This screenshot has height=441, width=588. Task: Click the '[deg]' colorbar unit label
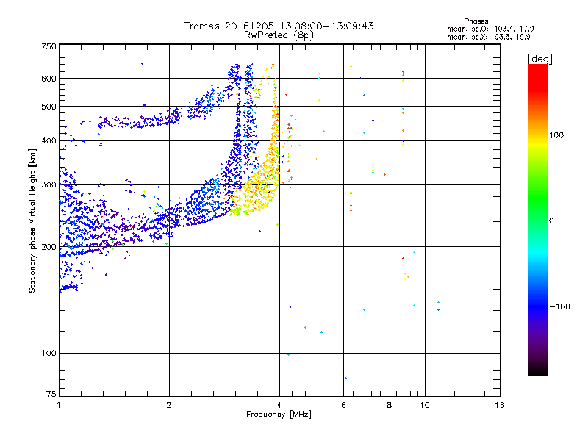click(539, 59)
